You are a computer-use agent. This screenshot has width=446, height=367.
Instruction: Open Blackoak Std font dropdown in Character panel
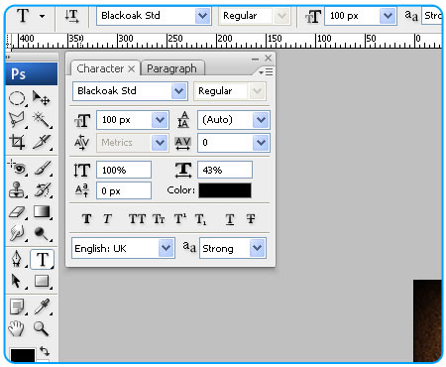pos(179,91)
